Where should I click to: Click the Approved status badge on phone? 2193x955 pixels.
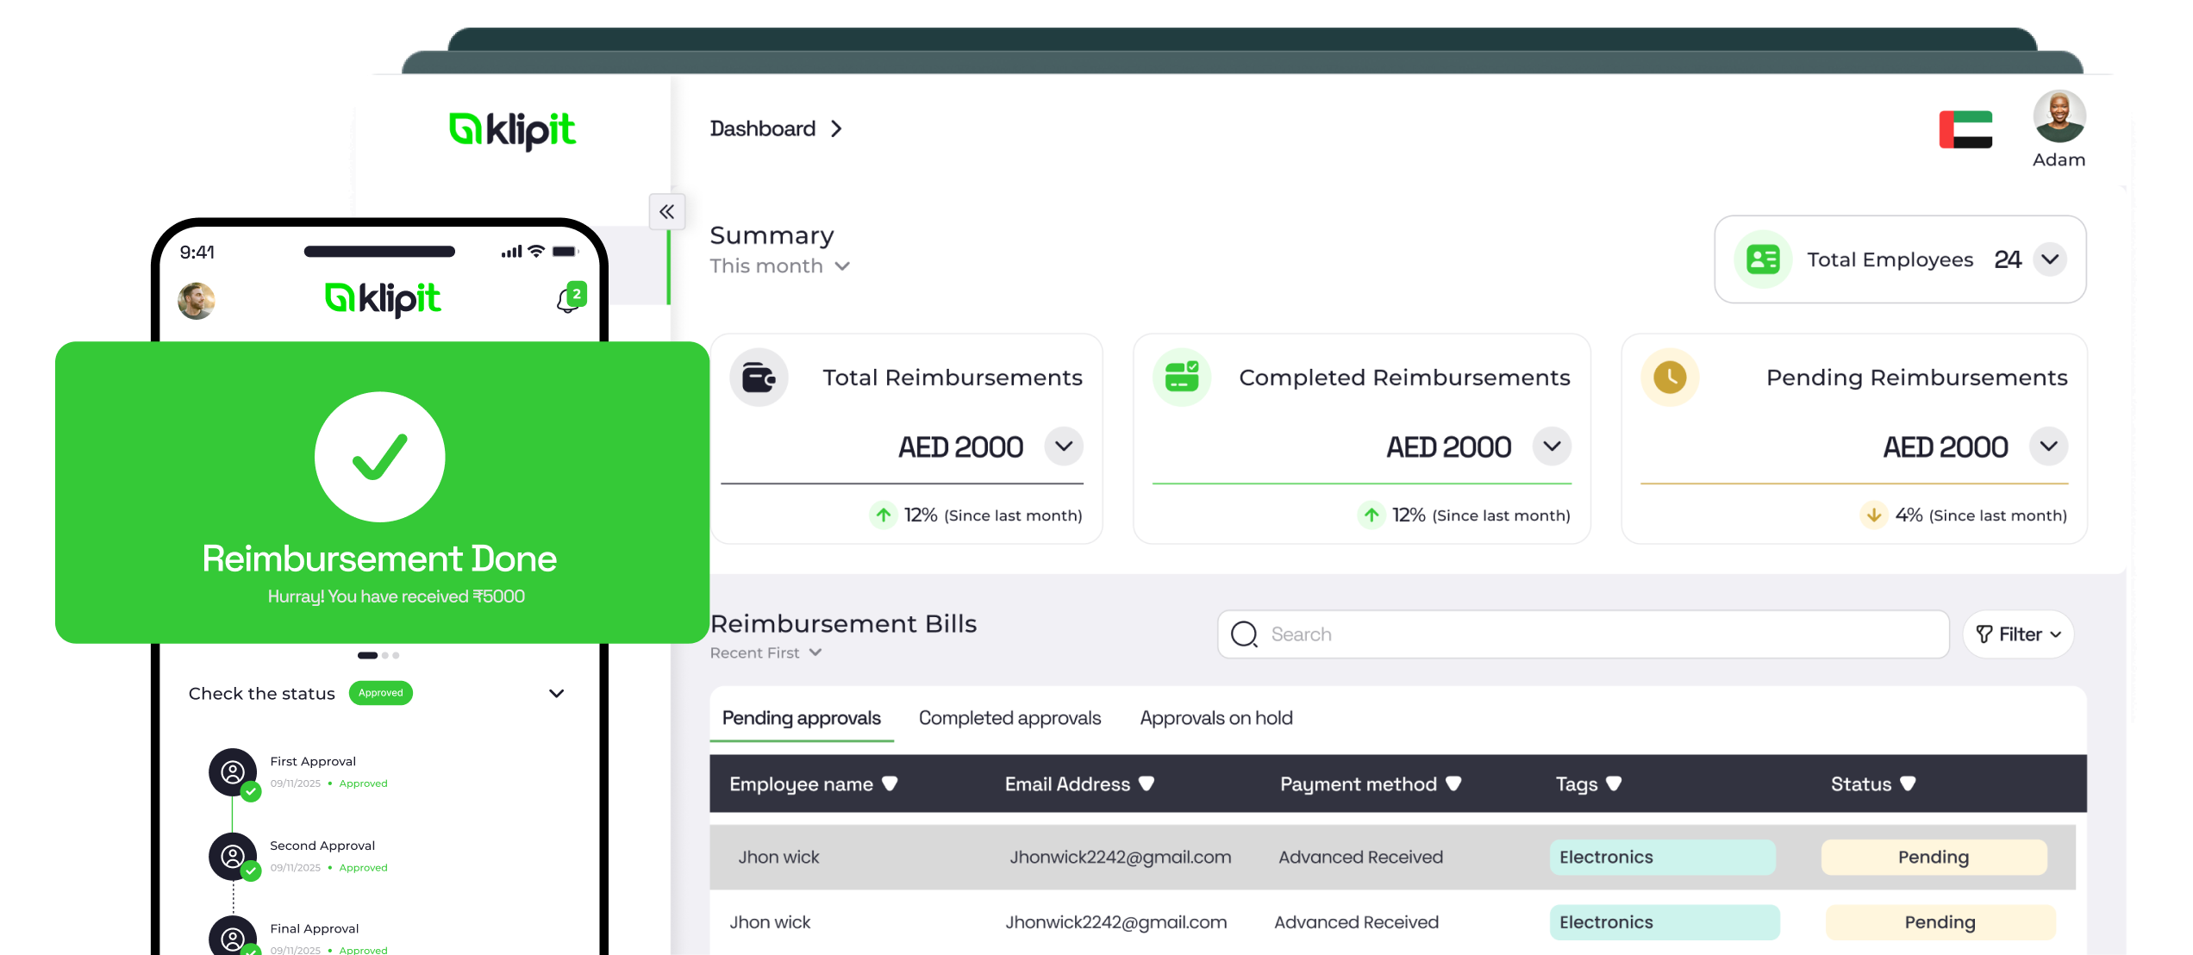[381, 693]
